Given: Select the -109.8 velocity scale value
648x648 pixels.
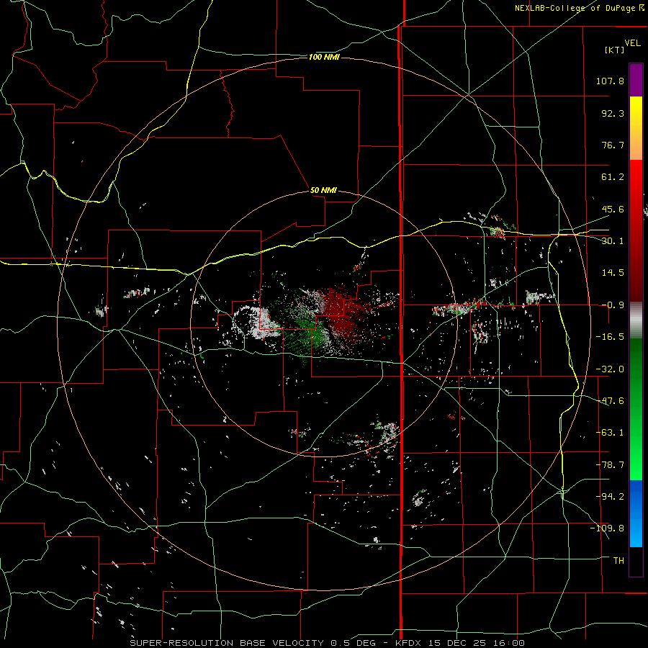Looking at the screenshot, I should tap(607, 528).
